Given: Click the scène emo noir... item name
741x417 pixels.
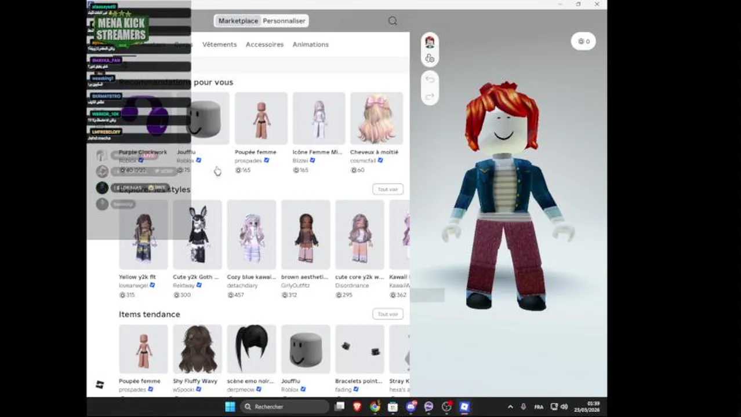Looking at the screenshot, I should pyautogui.click(x=250, y=381).
